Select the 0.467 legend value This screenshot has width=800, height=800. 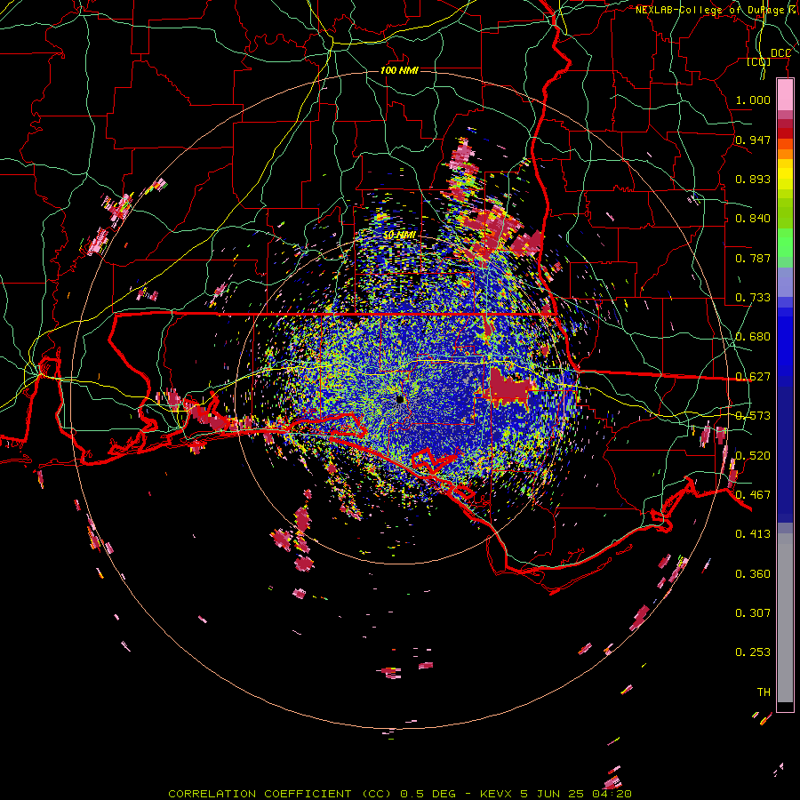pyautogui.click(x=753, y=495)
